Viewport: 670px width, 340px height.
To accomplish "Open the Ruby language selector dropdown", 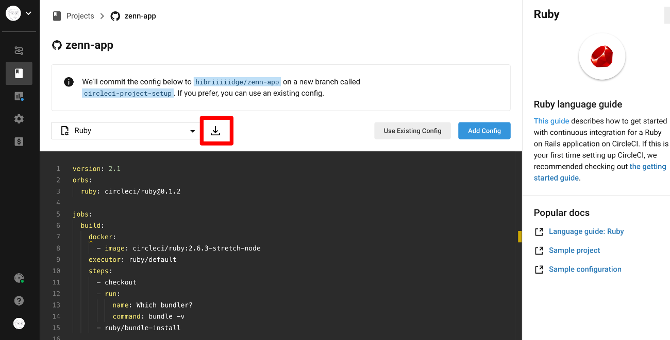I will [x=125, y=130].
